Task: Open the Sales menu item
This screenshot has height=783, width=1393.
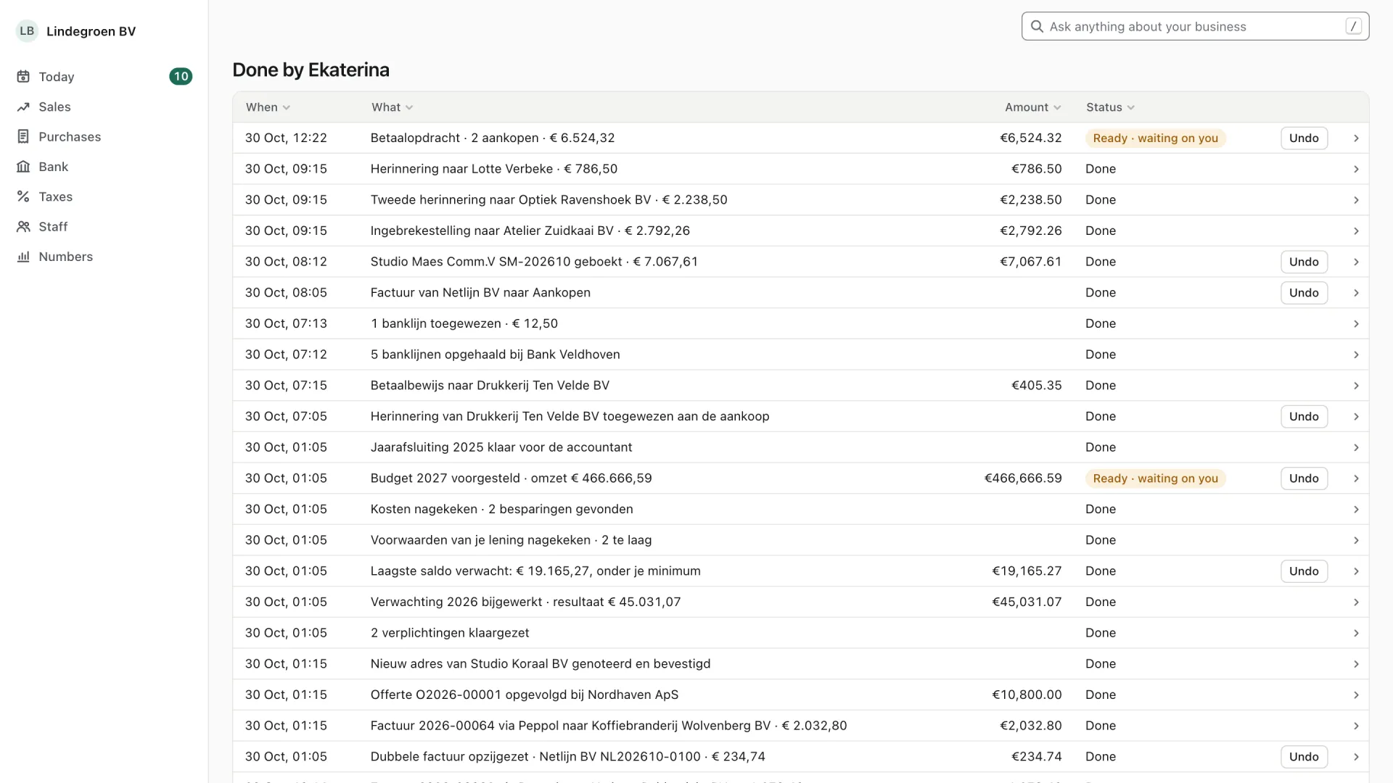Action: pyautogui.click(x=104, y=107)
